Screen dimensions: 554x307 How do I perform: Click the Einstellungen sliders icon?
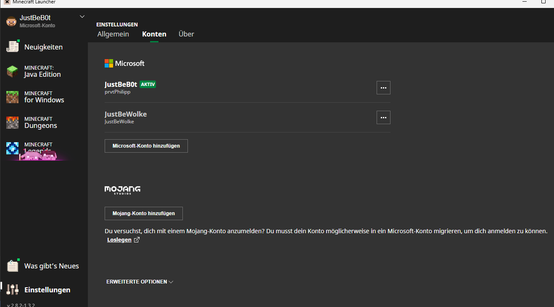13,289
